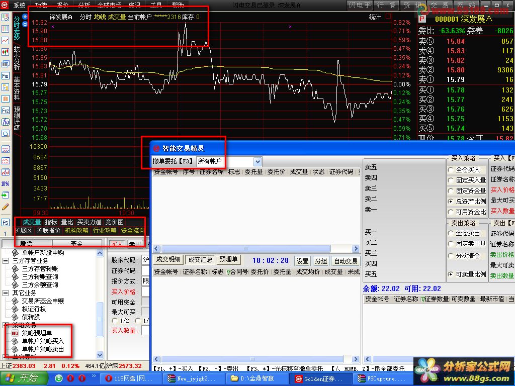Click the F12 trading icon in left toolbar
This screenshot has width=515, height=386.
point(5,110)
